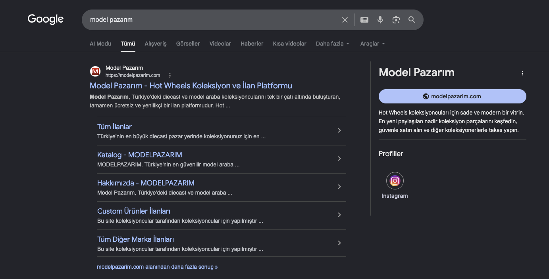Open the Tüm İlanlar sitelink

pos(114,127)
